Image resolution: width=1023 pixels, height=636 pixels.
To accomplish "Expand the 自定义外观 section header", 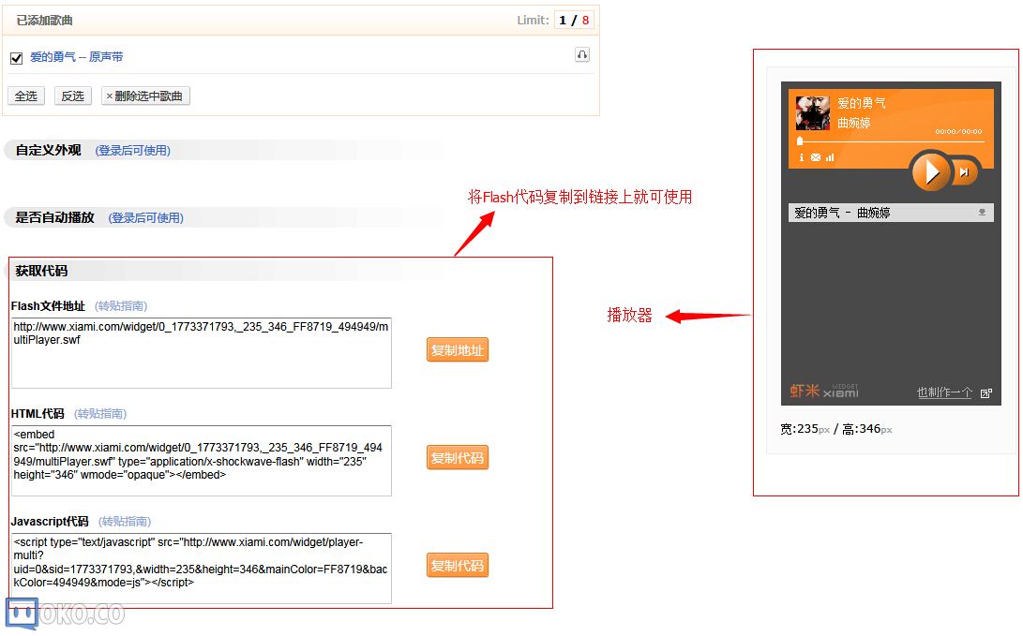I will pyautogui.click(x=48, y=151).
